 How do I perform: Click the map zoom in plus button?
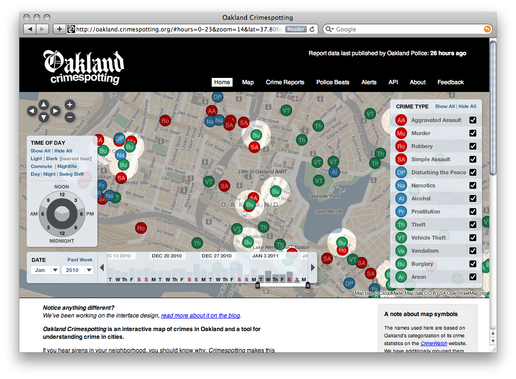coord(70,105)
